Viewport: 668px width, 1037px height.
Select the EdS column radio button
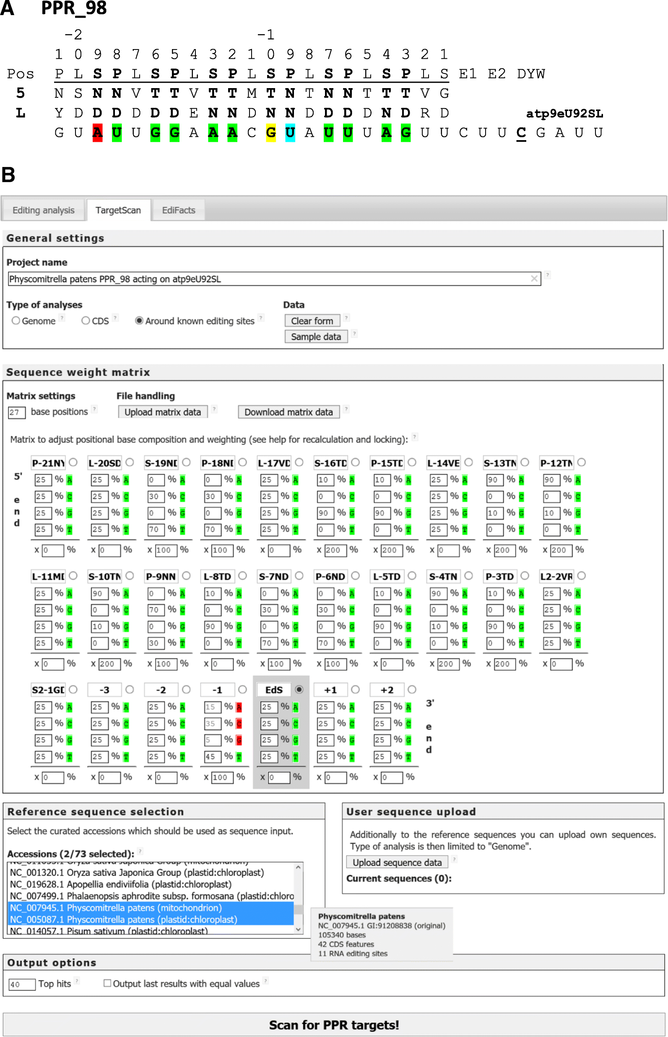tap(299, 690)
